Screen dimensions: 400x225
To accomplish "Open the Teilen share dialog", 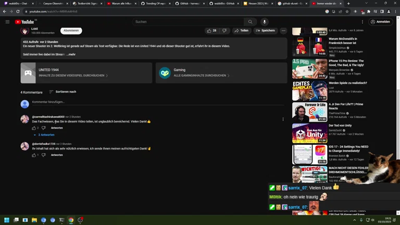I will click(x=241, y=31).
